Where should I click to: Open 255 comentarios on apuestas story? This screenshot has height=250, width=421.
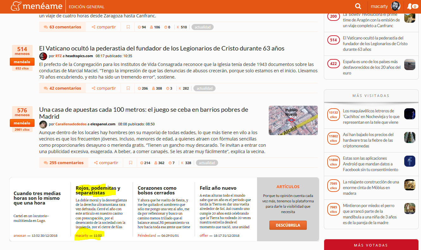coord(64,163)
